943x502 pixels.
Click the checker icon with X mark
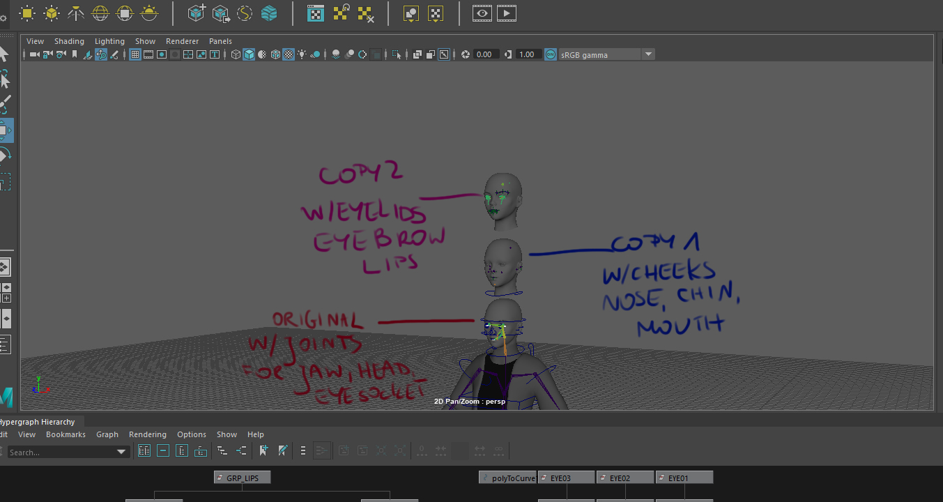pyautogui.click(x=365, y=13)
